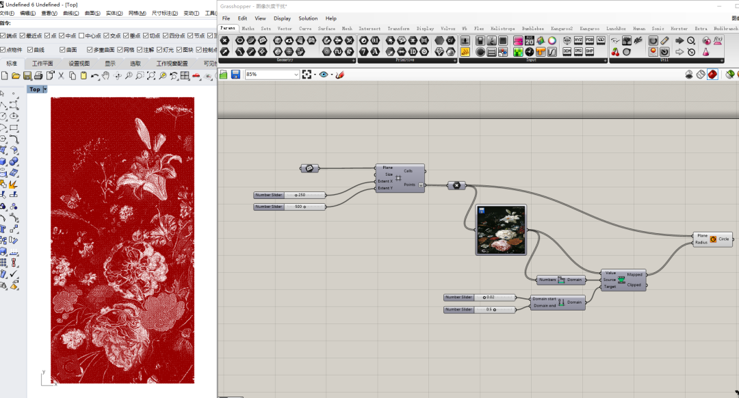The width and height of the screenshot is (739, 398).
Task: Enable the 中心点 osnap checkbox
Action: click(x=81, y=36)
